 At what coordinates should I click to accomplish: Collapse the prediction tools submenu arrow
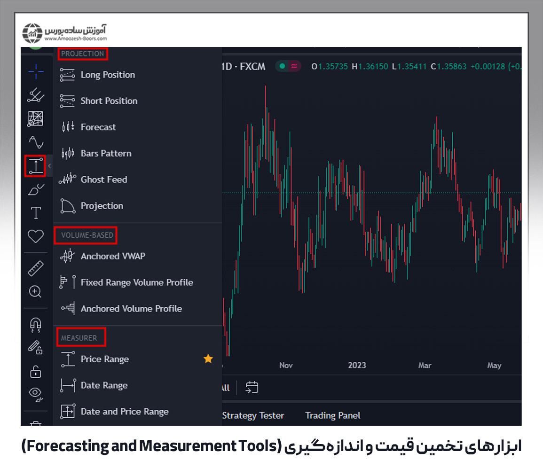point(49,166)
